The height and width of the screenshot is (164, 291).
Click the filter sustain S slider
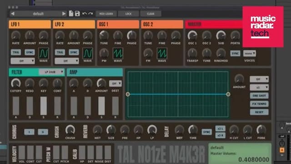click(x=44, y=106)
